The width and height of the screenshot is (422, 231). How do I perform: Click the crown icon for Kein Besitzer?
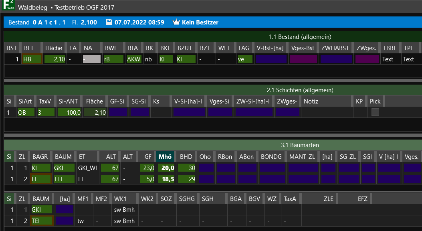[176, 22]
